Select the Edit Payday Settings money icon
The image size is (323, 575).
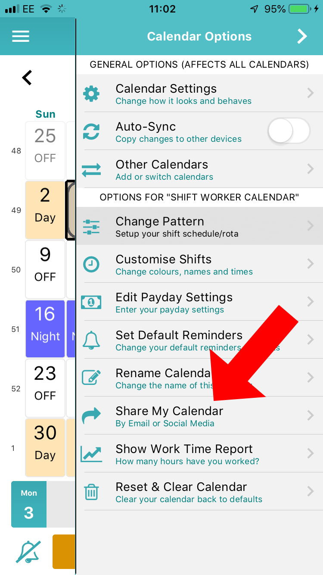click(x=91, y=301)
